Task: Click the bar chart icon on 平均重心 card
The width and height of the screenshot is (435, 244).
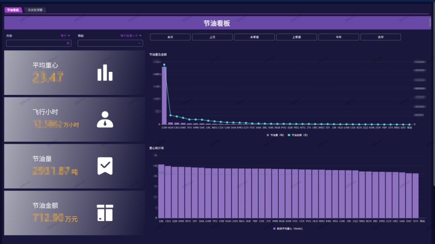Action: [x=105, y=72]
